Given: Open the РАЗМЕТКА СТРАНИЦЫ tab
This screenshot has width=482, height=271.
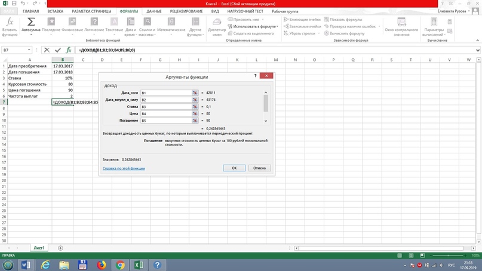Looking at the screenshot, I should pyautogui.click(x=91, y=11).
